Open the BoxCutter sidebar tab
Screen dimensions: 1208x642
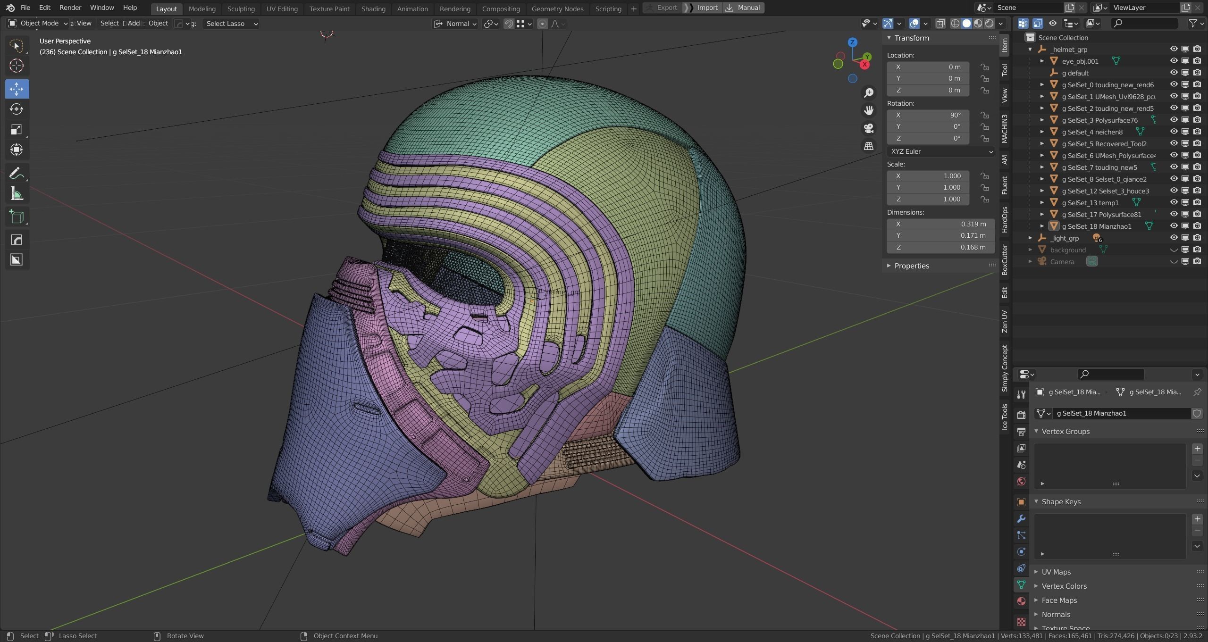[1005, 260]
